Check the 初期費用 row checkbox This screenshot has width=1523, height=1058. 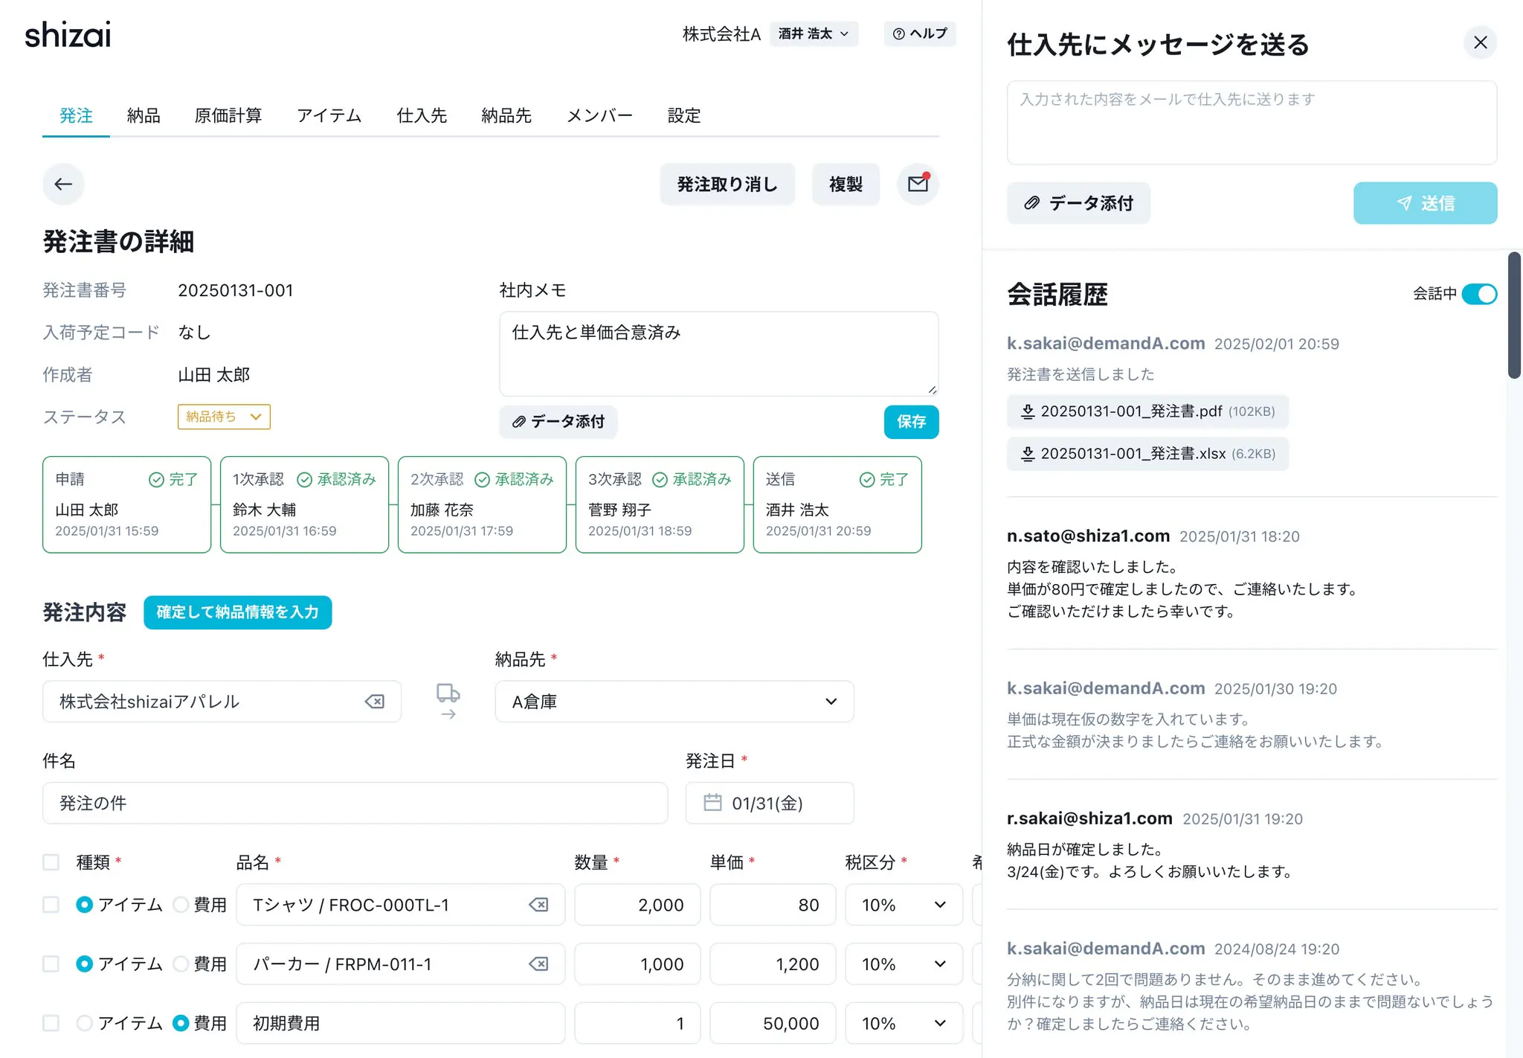coord(51,1023)
